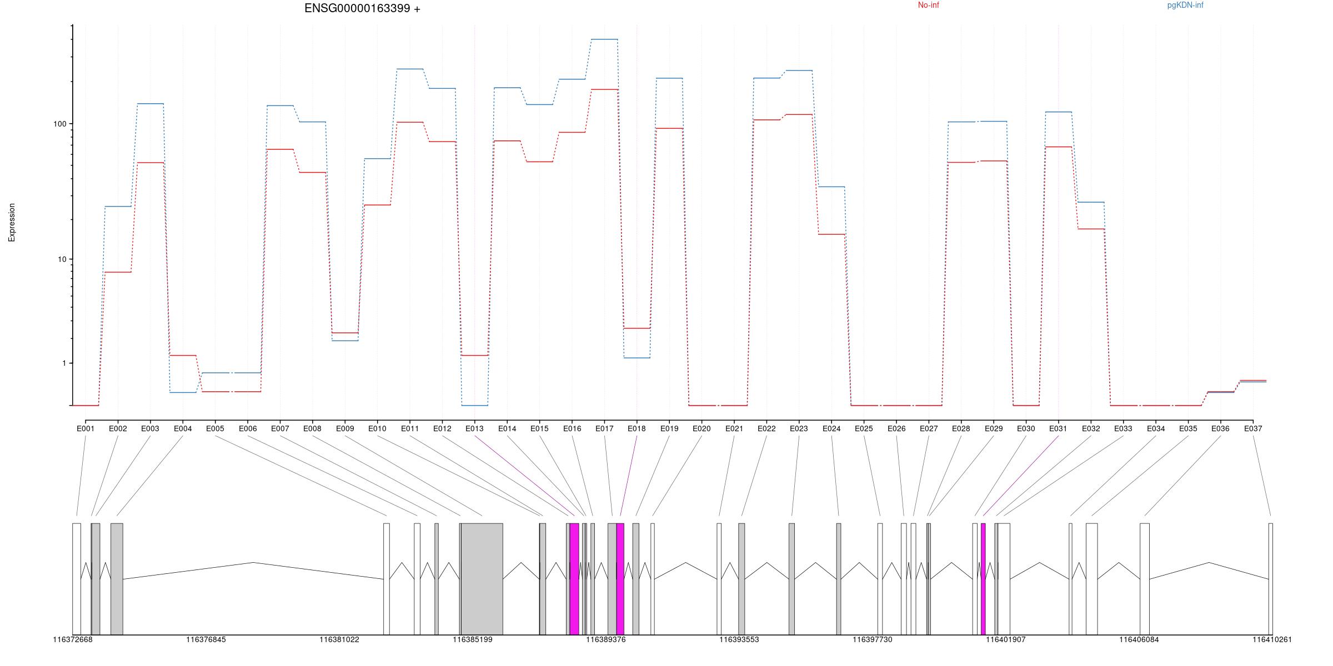Image resolution: width=1333 pixels, height=666 pixels.
Task: Click the 100 y-axis tick label
Action: pyautogui.click(x=59, y=124)
